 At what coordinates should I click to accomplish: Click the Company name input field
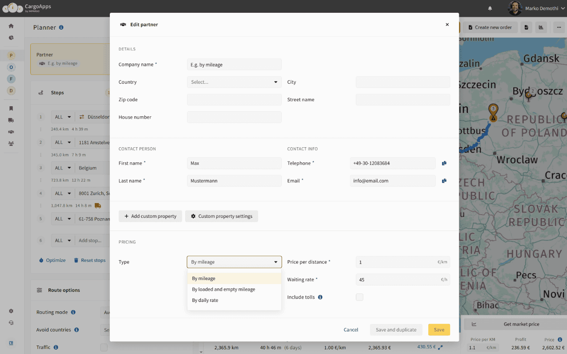pyautogui.click(x=234, y=65)
